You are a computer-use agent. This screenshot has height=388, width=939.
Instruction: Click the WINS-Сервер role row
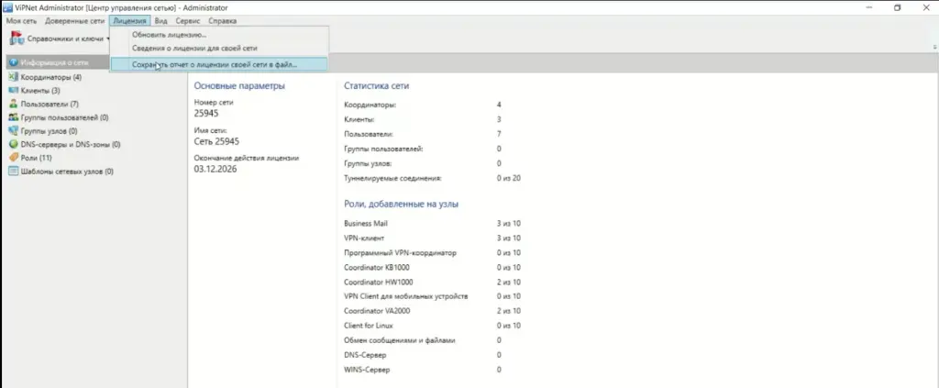423,370
